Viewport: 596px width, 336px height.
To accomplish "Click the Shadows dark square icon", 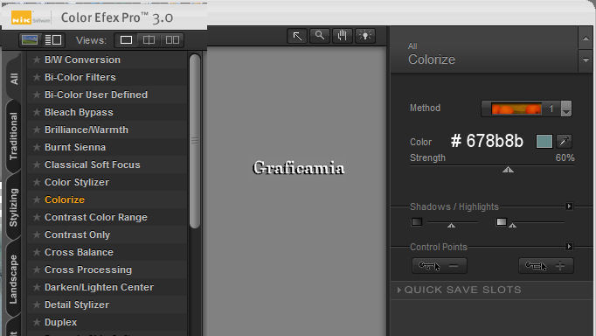I will point(417,222).
